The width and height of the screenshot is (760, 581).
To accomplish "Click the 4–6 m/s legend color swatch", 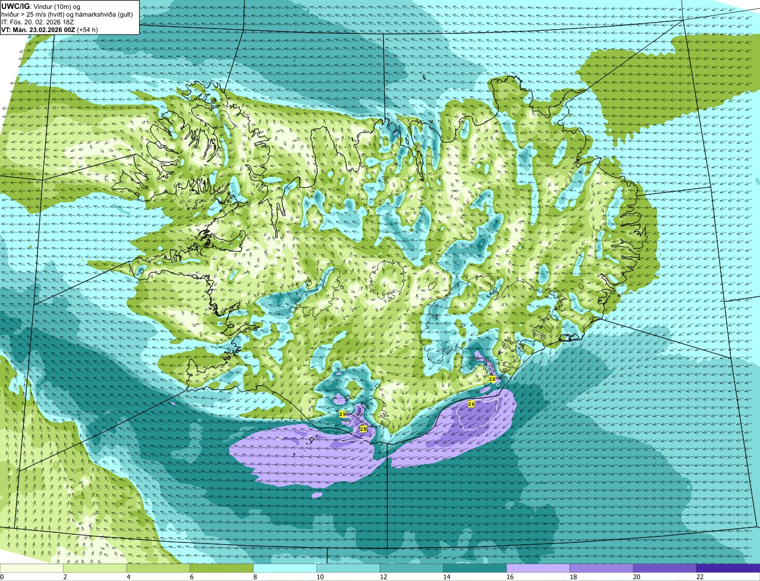I will [159, 569].
